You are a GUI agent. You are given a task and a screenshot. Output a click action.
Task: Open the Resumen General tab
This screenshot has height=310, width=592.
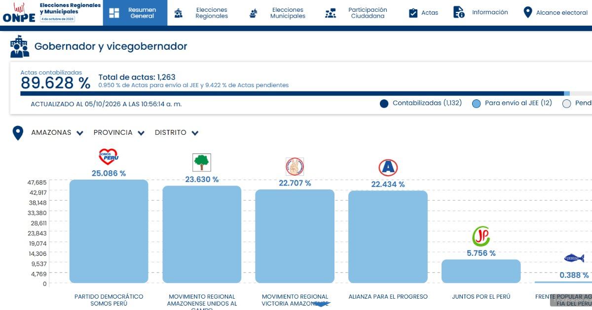pos(135,13)
